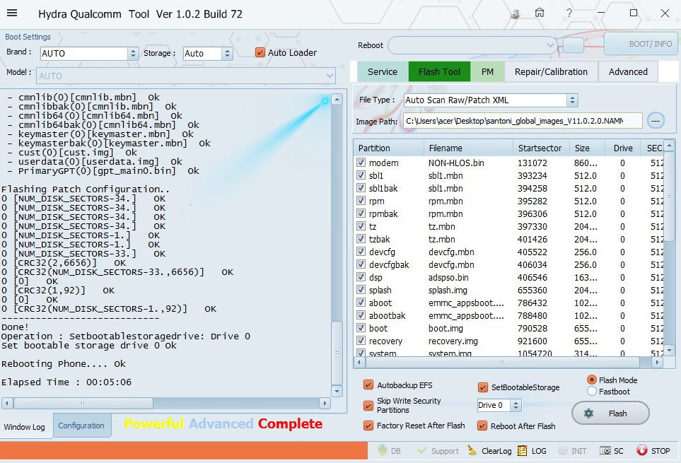Switch to the Window Log tab
Image resolution: width=681 pixels, height=463 pixels.
point(25,426)
